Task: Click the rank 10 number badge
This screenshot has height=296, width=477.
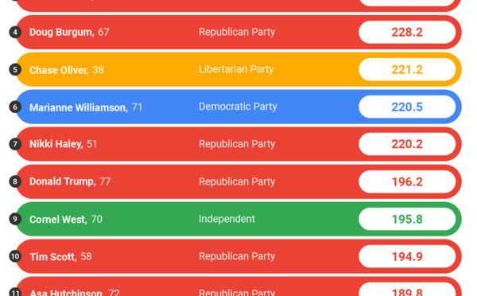Action: coord(15,256)
